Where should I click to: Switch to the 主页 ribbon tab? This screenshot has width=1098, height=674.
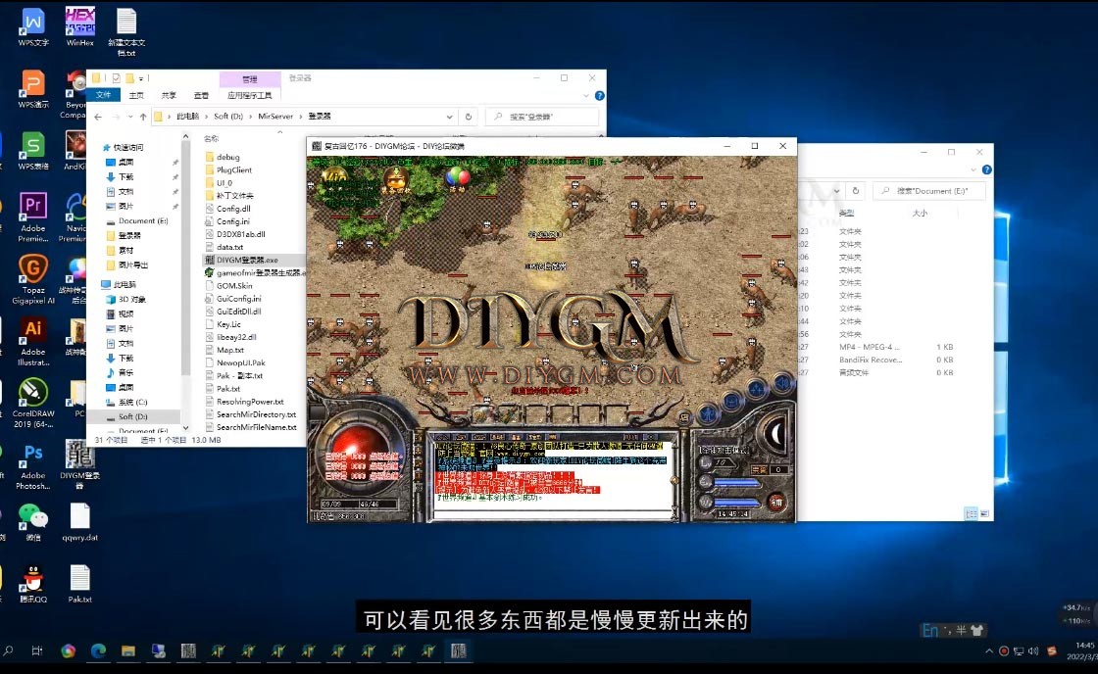click(136, 95)
